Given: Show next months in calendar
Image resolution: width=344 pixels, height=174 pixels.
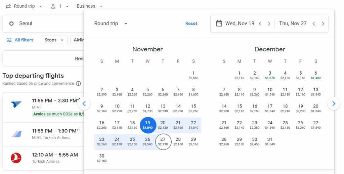Looking at the screenshot, I should pos(334,104).
